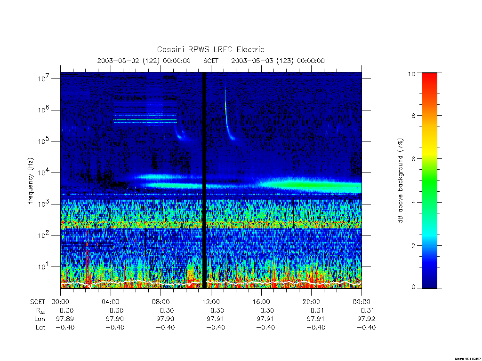The image size is (482, 361).
Task: Click the 'SCET' label between the dates
Action: click(211, 61)
